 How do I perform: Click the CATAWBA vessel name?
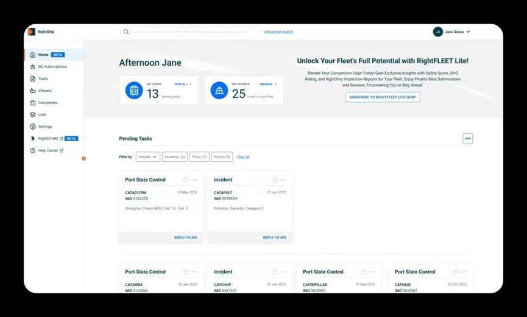point(134,285)
